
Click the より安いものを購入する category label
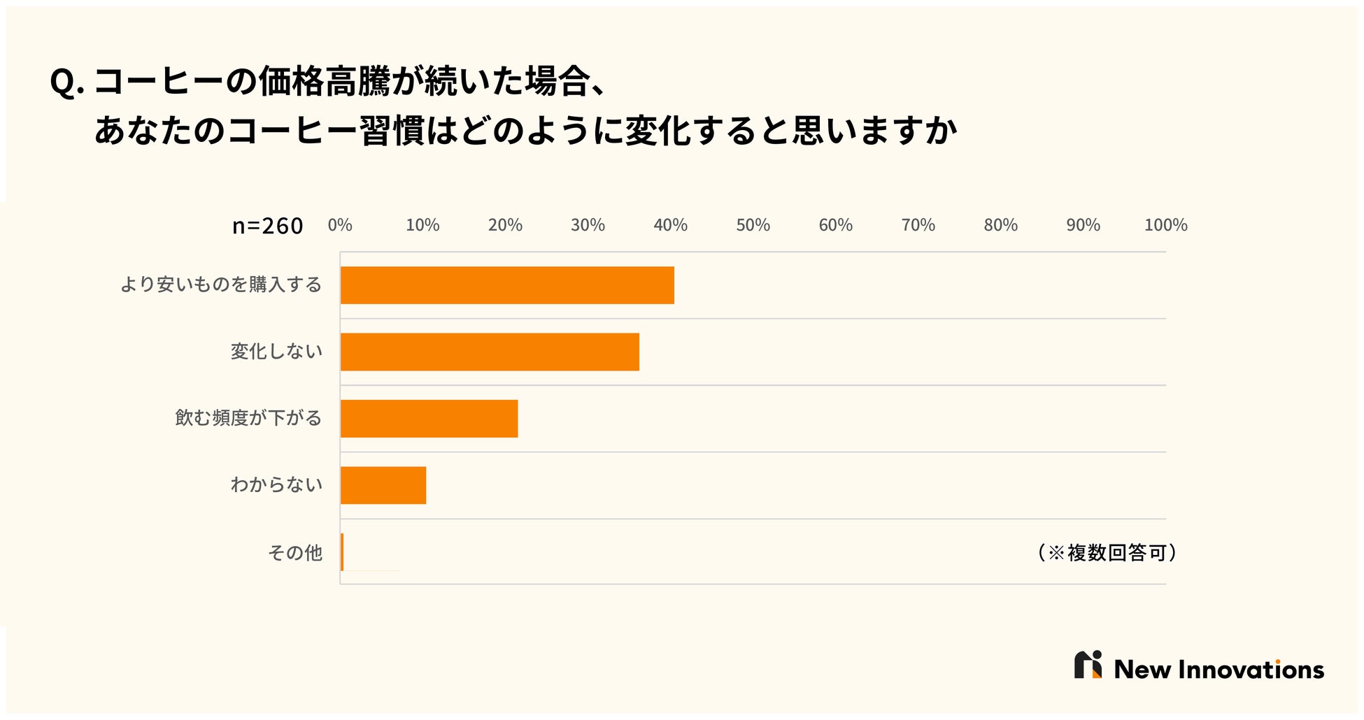coord(221,285)
